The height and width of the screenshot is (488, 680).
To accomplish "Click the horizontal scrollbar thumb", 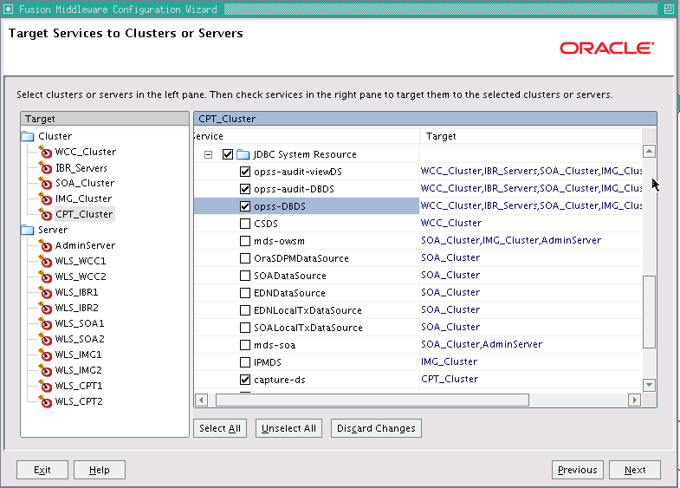I will pyautogui.click(x=372, y=400).
